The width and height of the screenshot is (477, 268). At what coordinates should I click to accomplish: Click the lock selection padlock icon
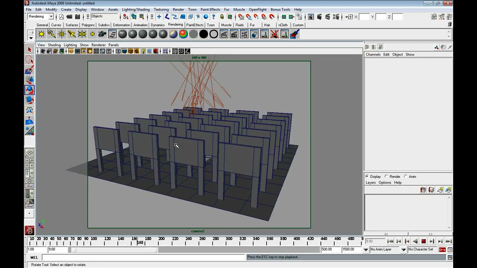[x=222, y=17]
